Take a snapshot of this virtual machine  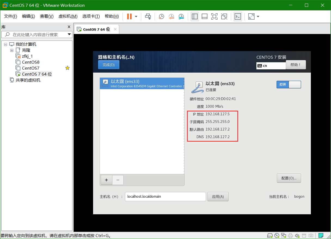click(161, 16)
